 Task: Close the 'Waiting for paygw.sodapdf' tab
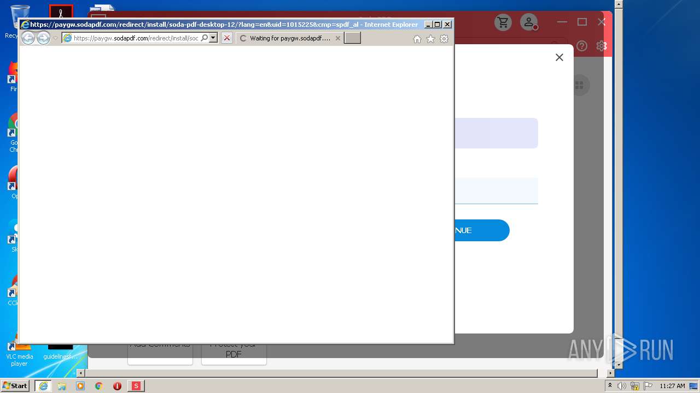(x=338, y=38)
